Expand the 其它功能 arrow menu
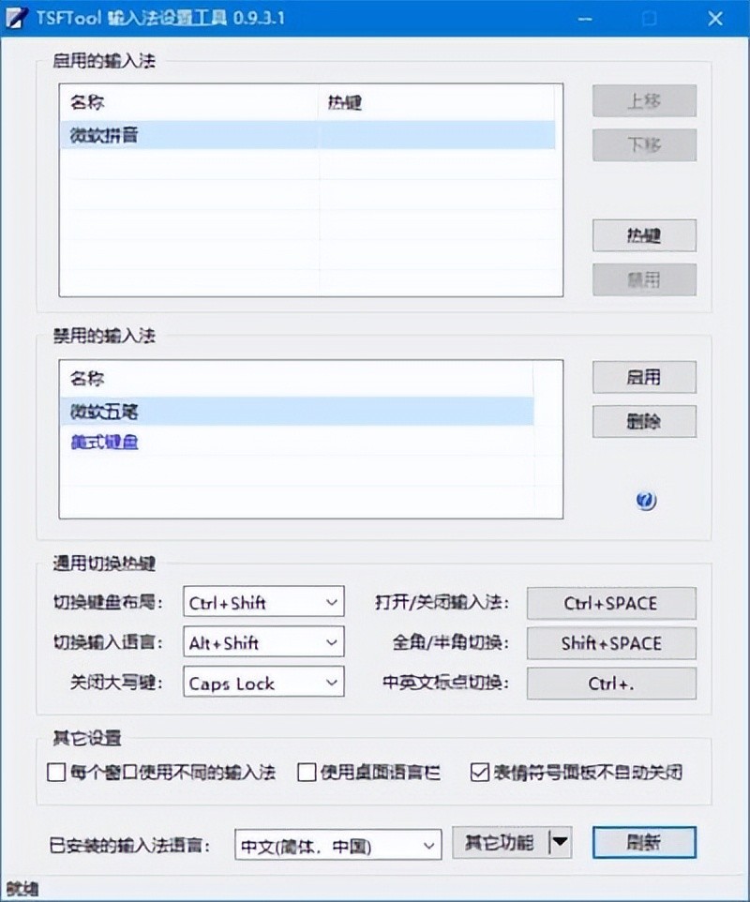Viewport: 750px width, 902px height. tap(560, 843)
